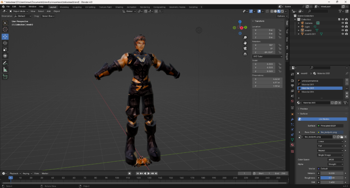Select the Rotate tool
350x188 pixels.
point(5,43)
